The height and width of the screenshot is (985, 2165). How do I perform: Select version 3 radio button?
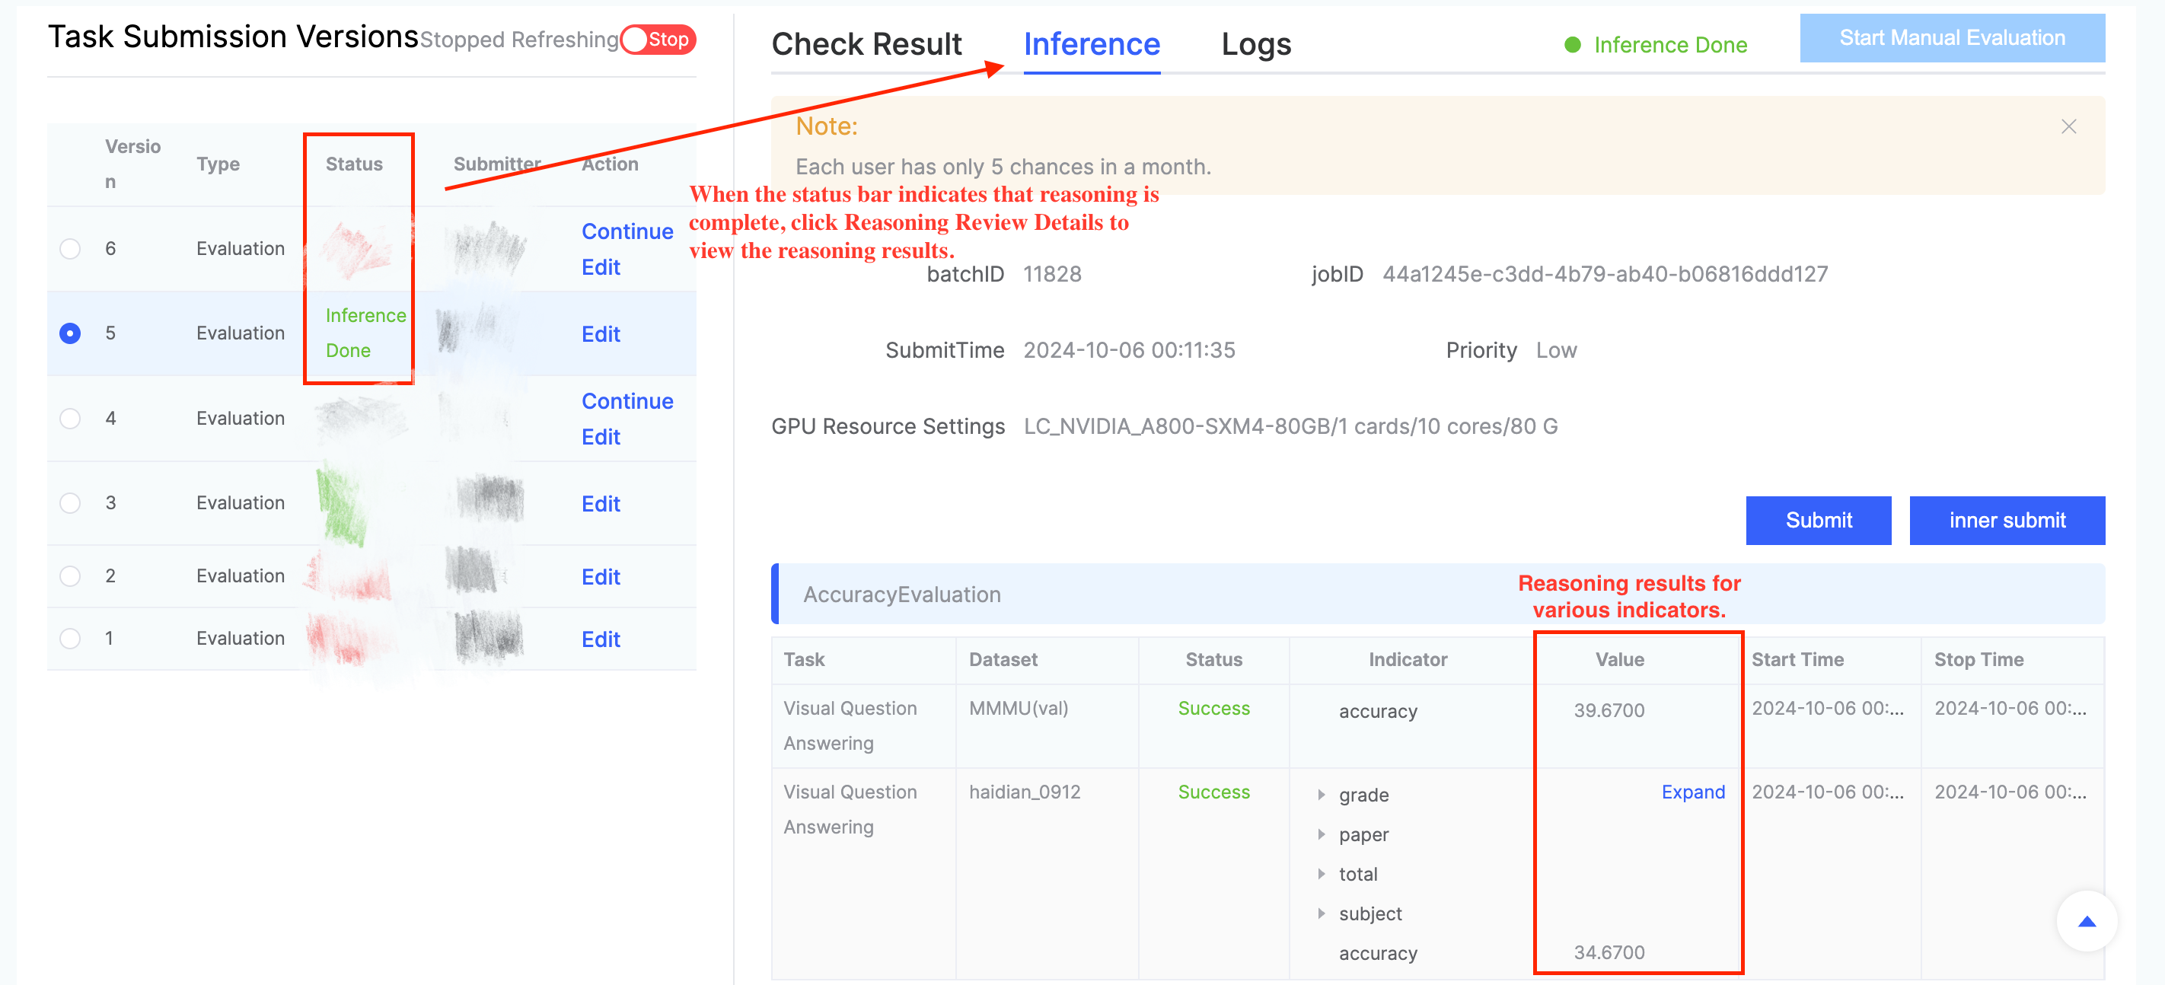coord(71,502)
